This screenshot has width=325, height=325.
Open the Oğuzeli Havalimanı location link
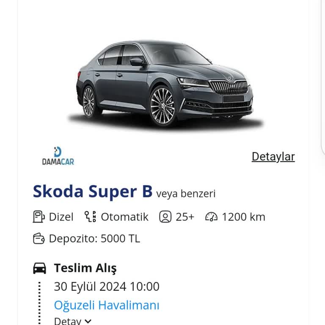point(107,305)
